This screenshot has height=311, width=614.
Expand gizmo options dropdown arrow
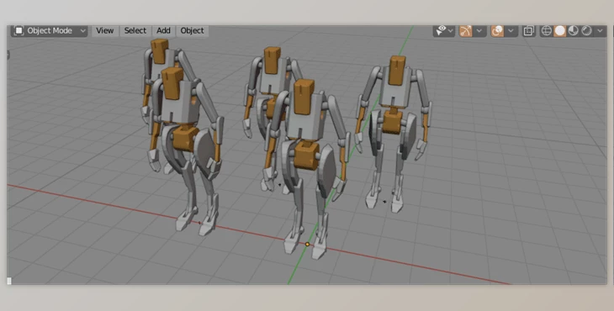tap(479, 31)
